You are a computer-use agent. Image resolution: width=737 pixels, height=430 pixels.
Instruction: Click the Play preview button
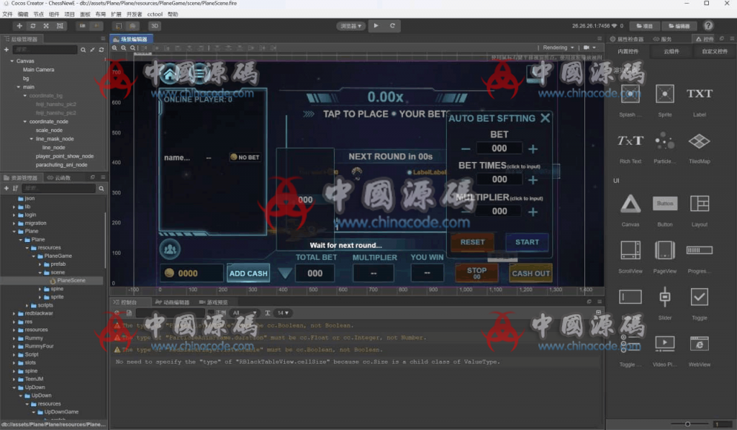coord(376,26)
